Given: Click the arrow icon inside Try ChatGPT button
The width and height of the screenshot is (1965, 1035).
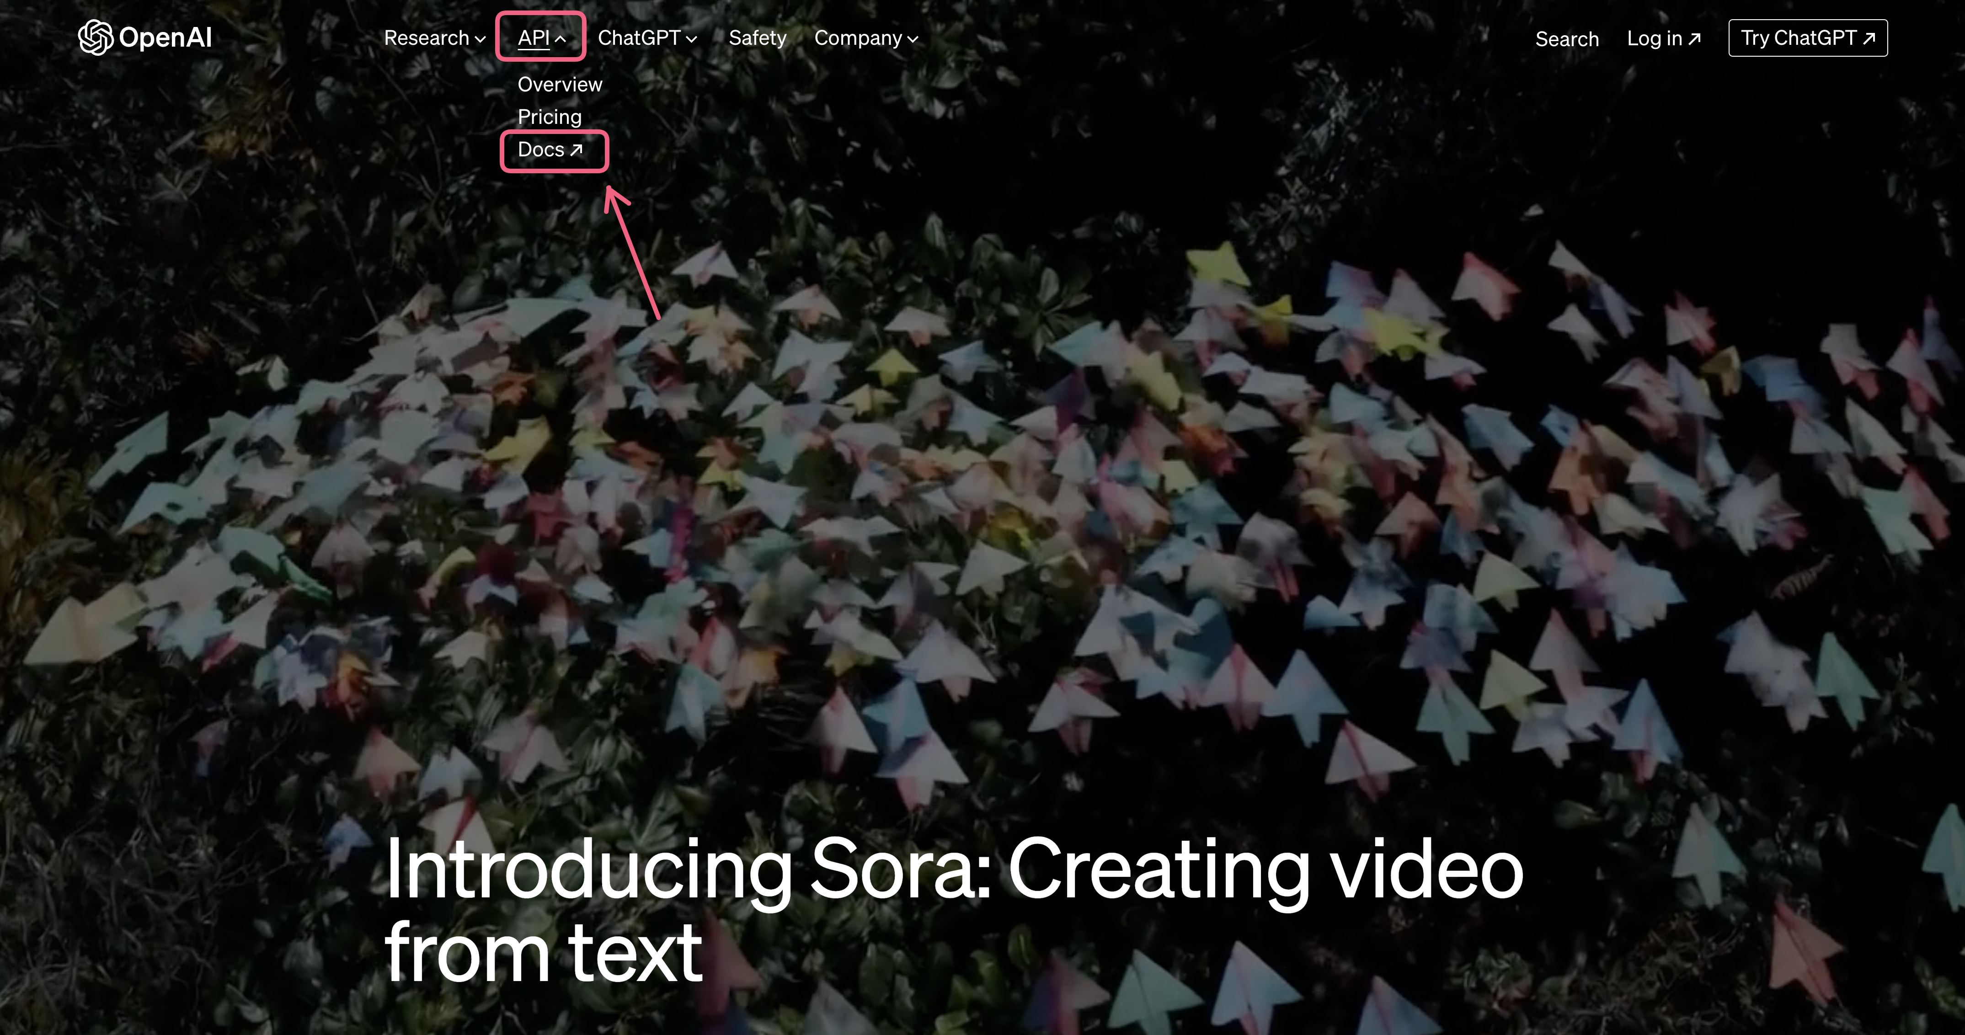Looking at the screenshot, I should coord(1869,38).
